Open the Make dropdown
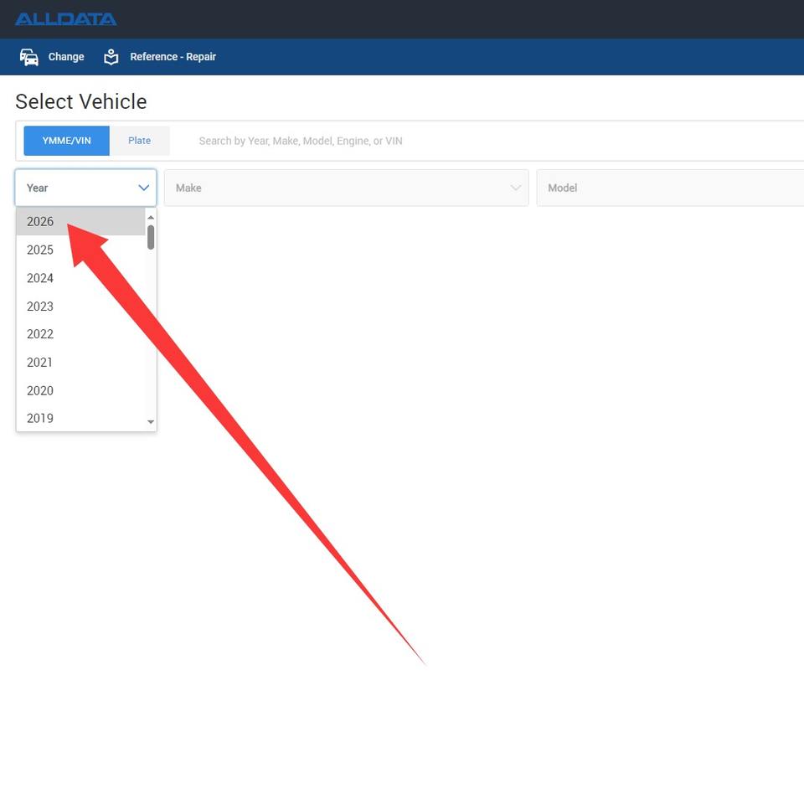804x804 pixels. pyautogui.click(x=346, y=188)
